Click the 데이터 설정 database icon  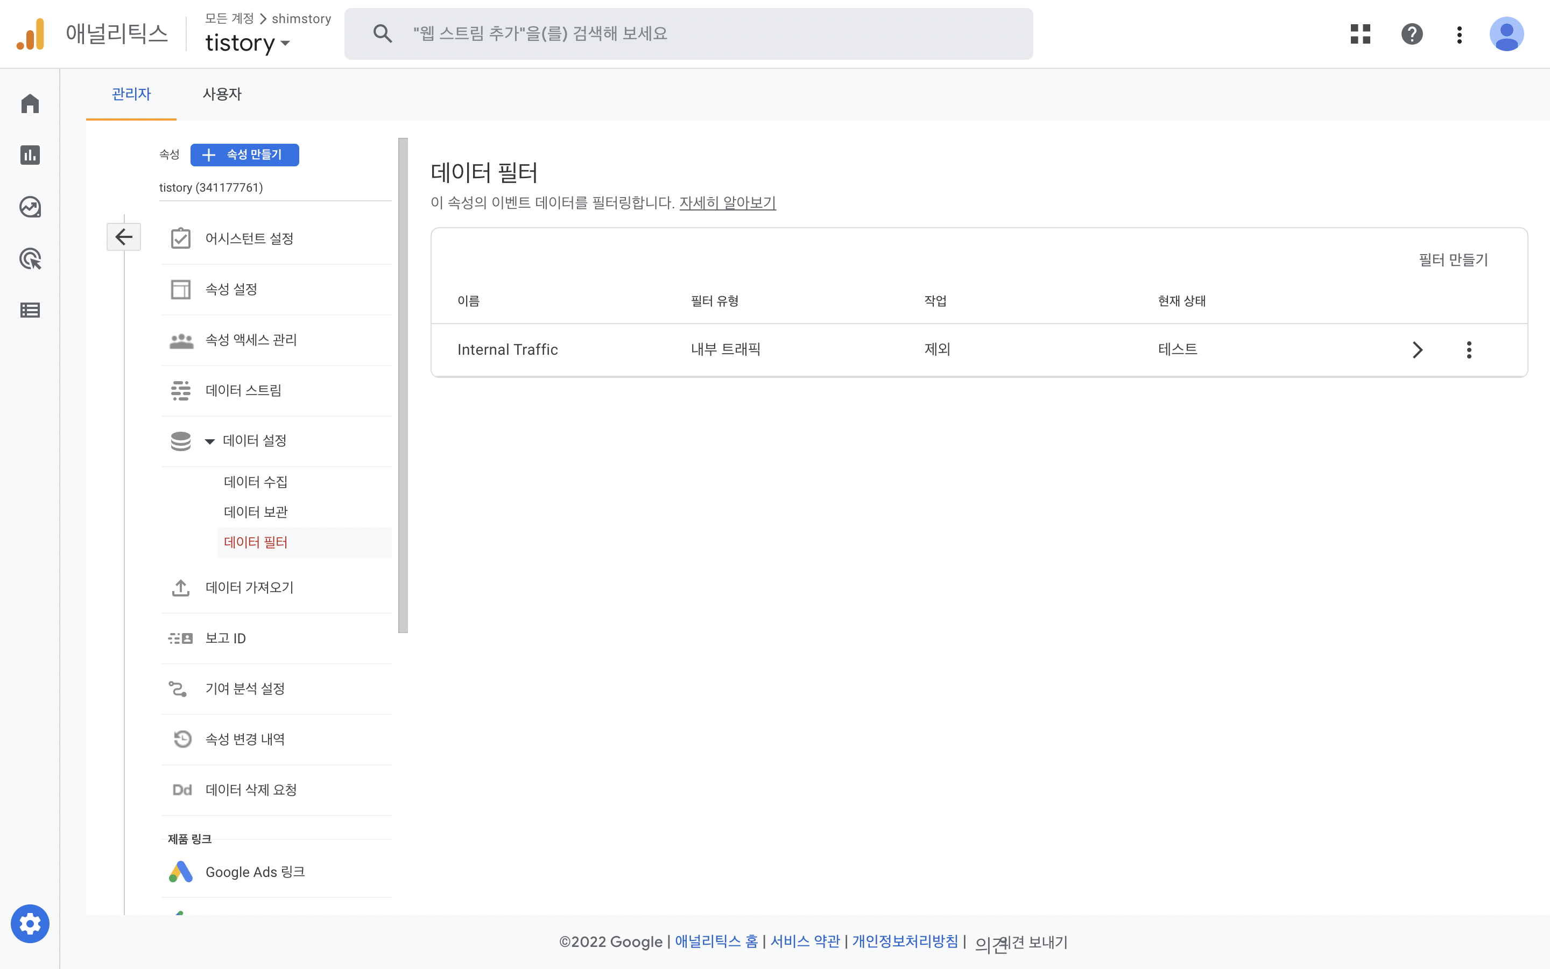(181, 441)
